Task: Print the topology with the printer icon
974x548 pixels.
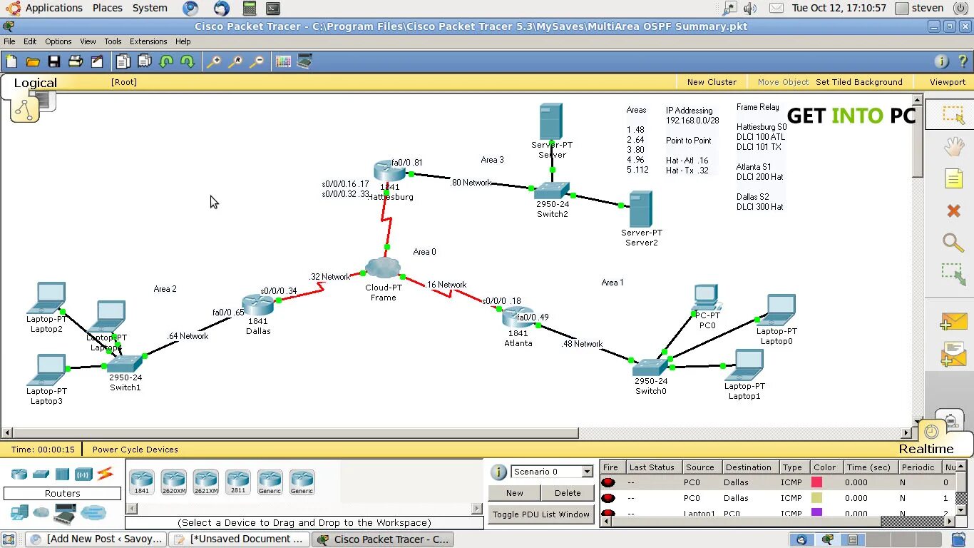Action: (x=76, y=61)
